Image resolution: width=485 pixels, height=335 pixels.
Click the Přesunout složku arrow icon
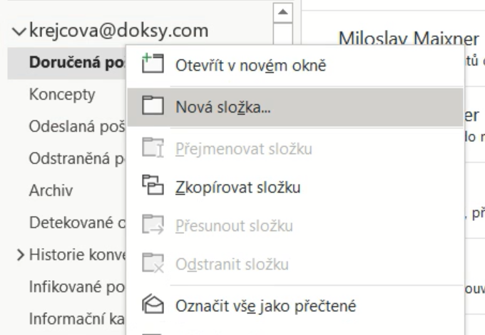coord(151,227)
